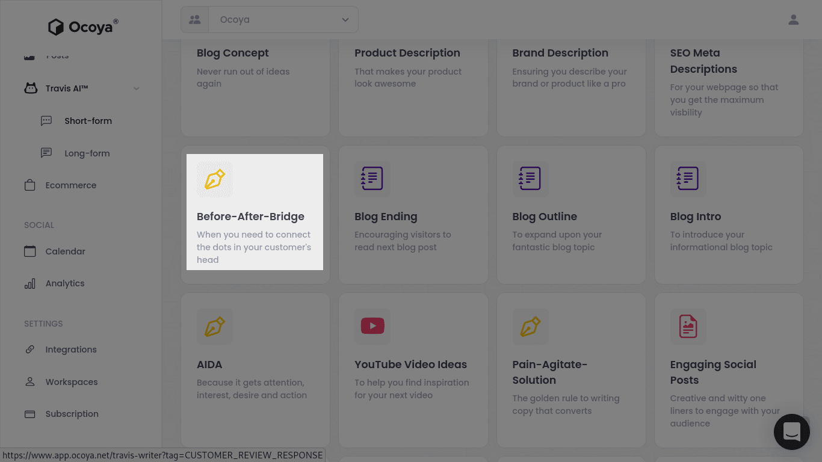The image size is (822, 462).
Task: Click the Travis AI cat icon
Action: [x=30, y=88]
